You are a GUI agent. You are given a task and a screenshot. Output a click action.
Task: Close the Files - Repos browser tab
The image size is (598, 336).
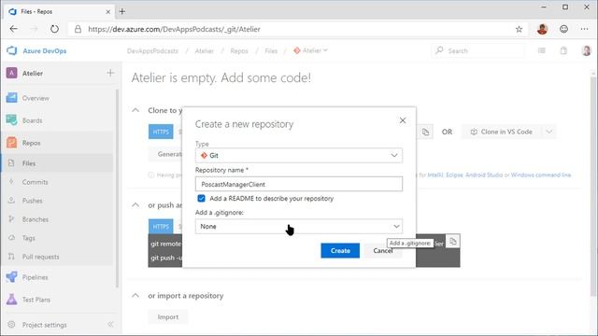tap(108, 12)
